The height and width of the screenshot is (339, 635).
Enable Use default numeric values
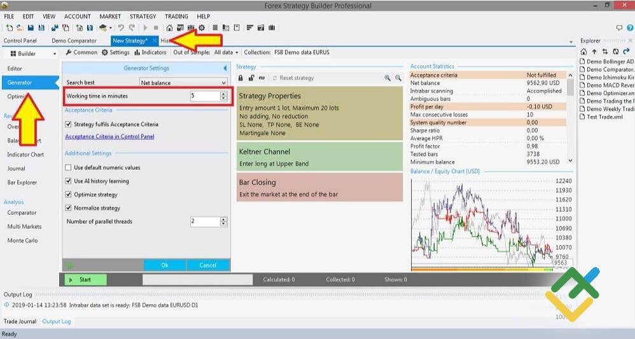point(69,168)
